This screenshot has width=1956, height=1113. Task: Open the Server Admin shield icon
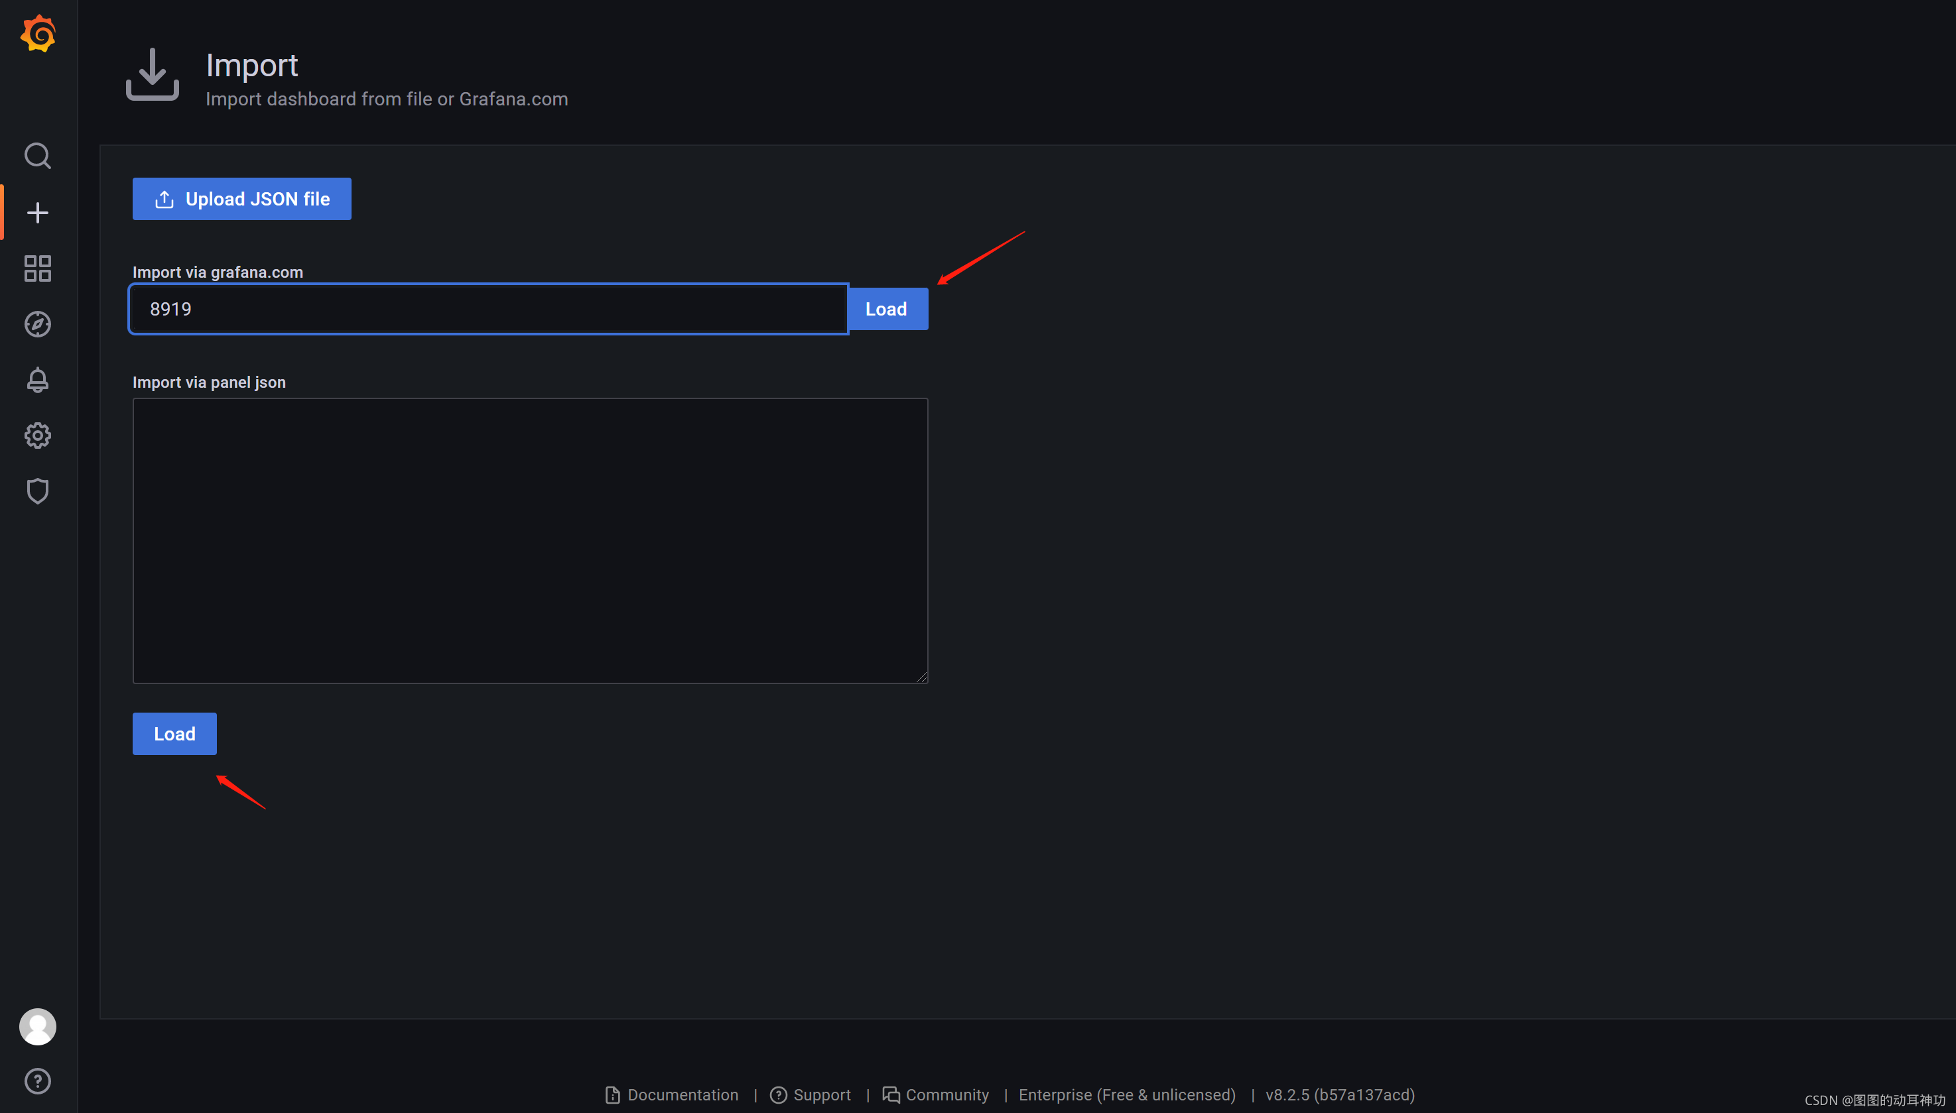pos(37,491)
